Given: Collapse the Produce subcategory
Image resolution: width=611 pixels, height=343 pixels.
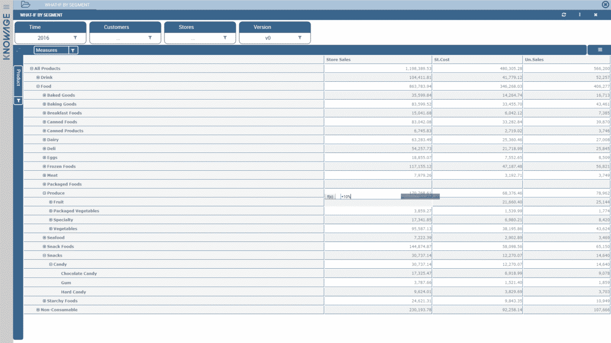Looking at the screenshot, I should click(44, 193).
